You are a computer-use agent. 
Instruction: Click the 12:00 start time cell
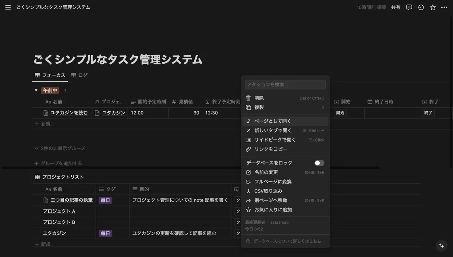point(148,113)
